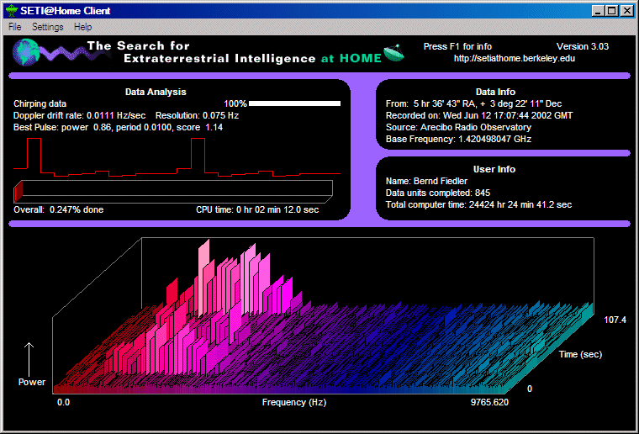Open the setiathome.berkeley.edu link
The height and width of the screenshot is (434, 639).
point(515,58)
